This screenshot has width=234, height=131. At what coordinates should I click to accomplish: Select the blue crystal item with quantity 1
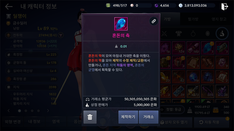pos(208,48)
